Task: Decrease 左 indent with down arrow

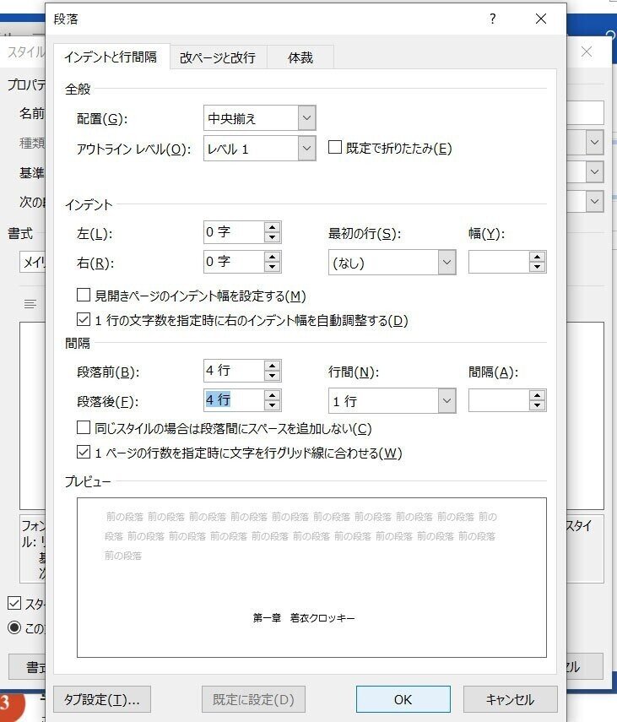Action: coord(273,237)
